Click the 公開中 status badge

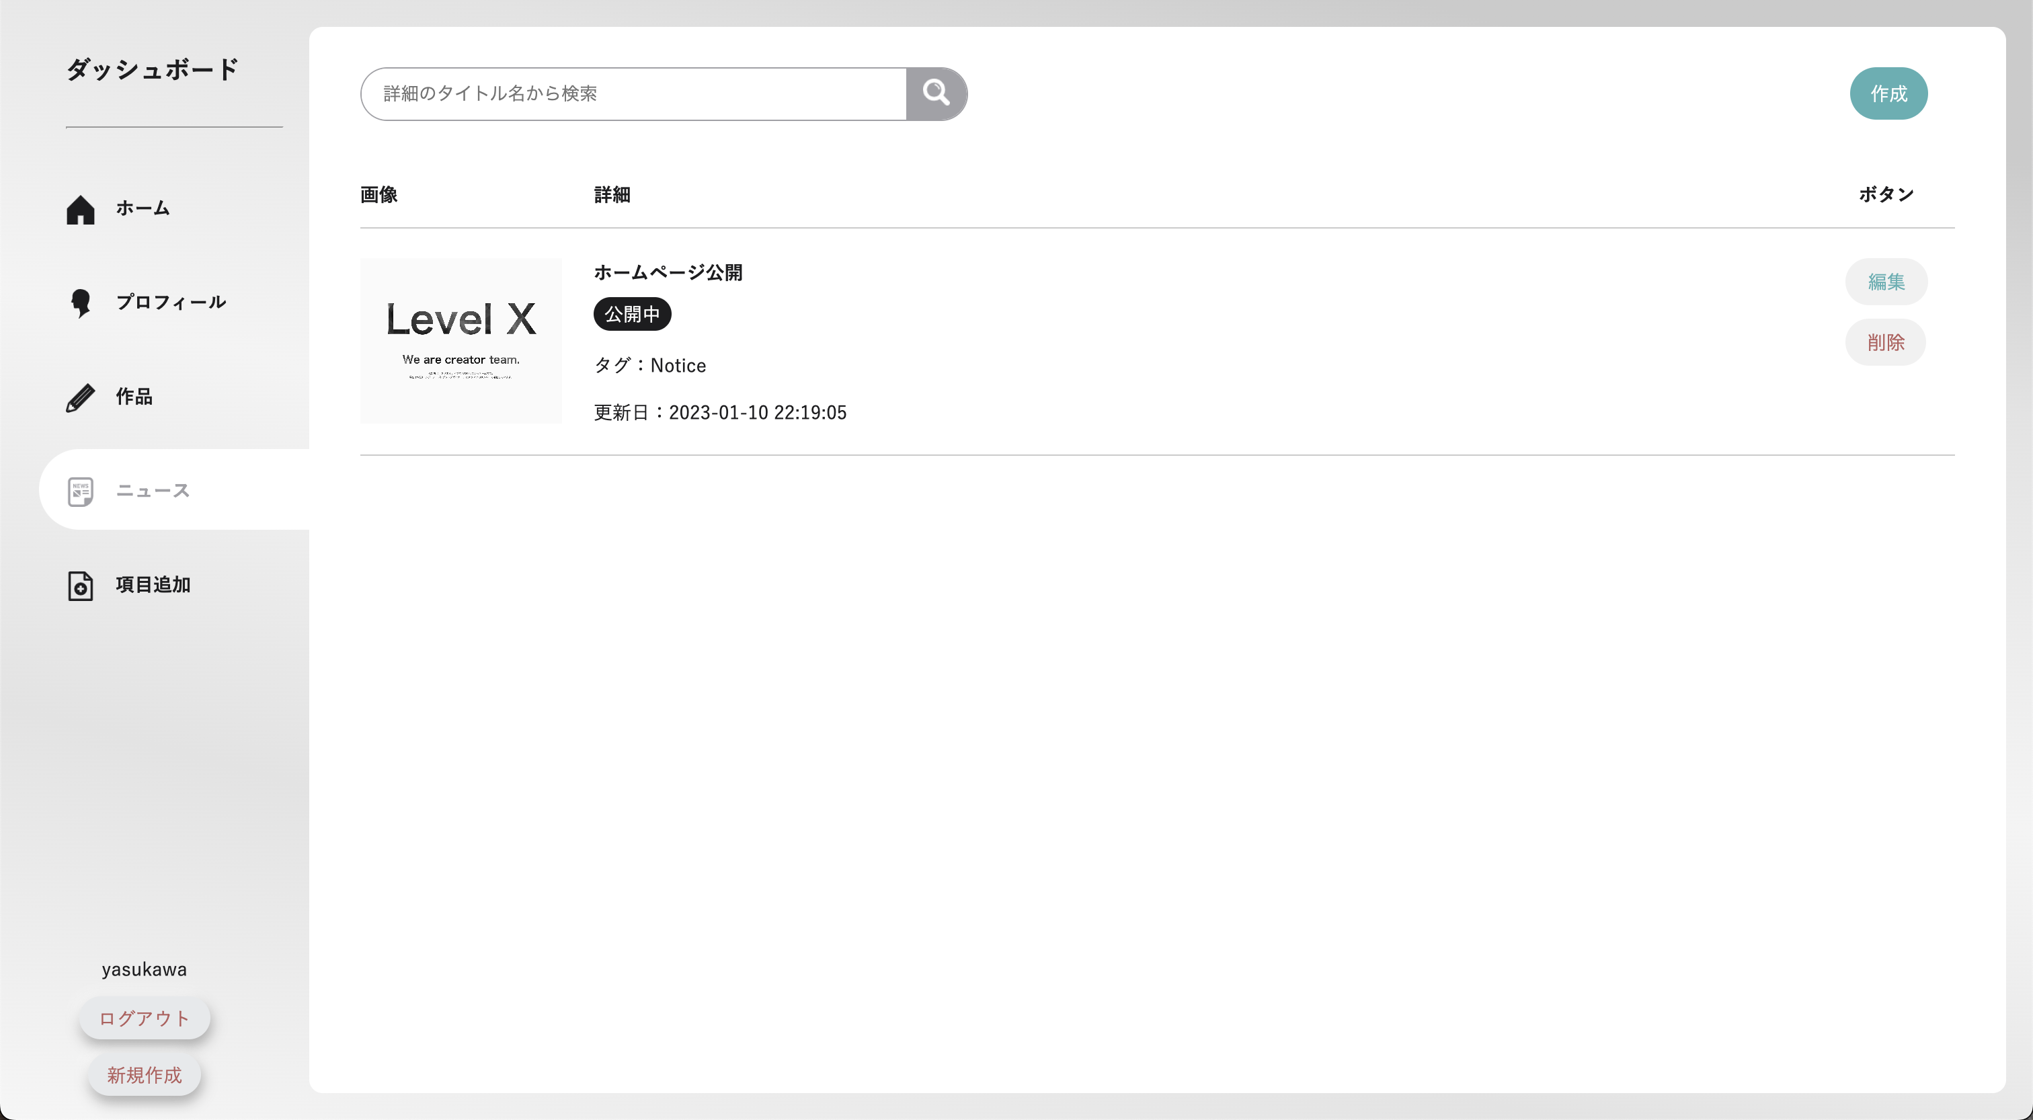632,314
